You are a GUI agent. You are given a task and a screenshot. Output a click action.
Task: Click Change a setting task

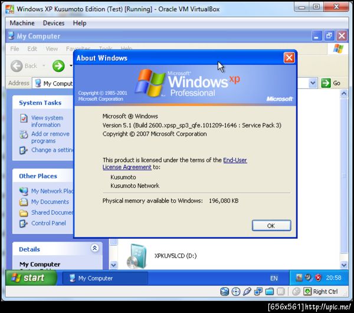tap(53, 150)
